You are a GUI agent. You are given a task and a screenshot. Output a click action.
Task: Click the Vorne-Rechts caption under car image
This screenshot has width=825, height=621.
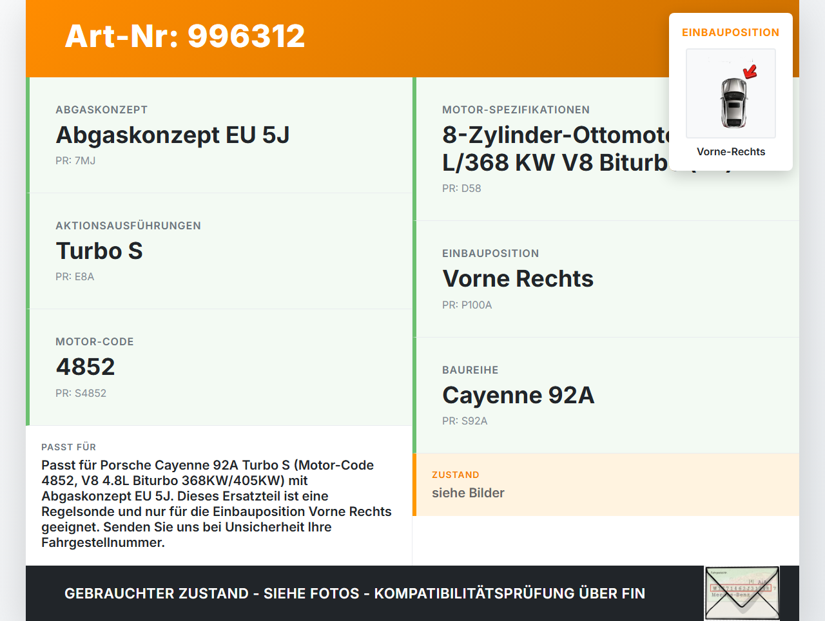(731, 152)
